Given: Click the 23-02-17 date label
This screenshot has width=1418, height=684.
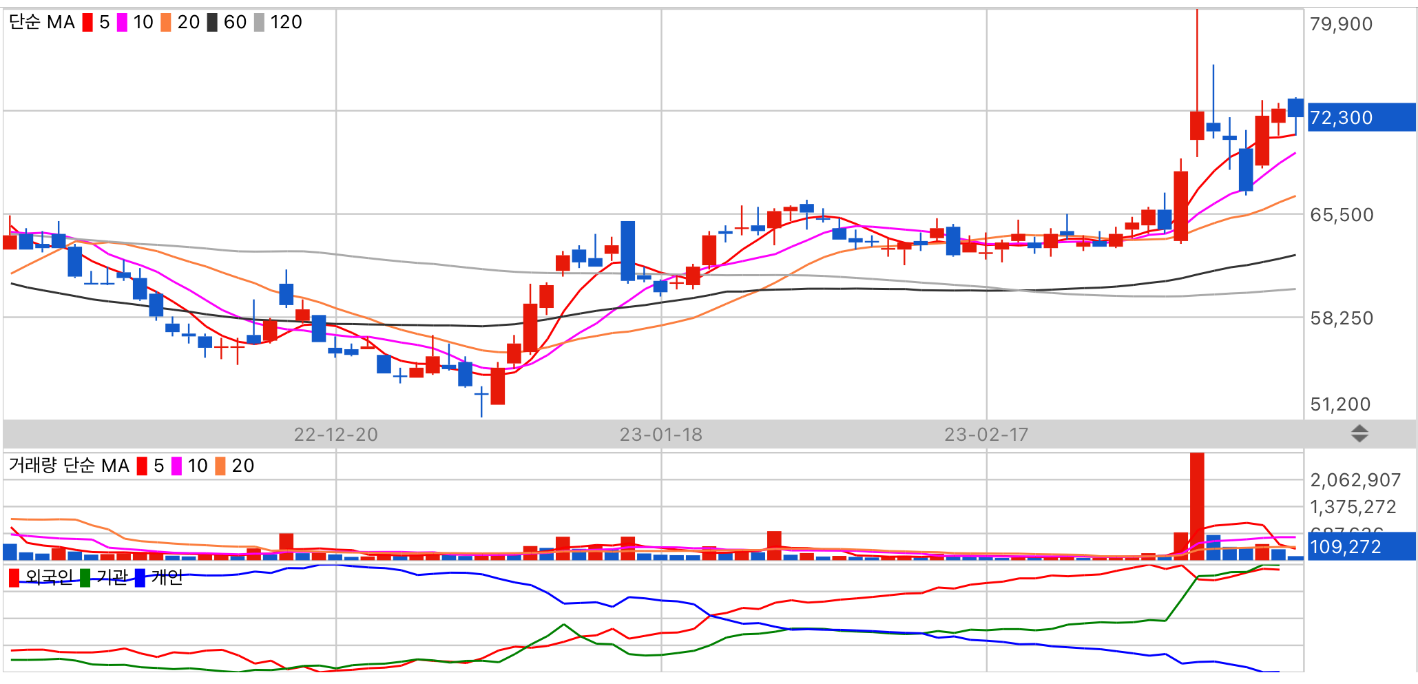Looking at the screenshot, I should (x=986, y=435).
